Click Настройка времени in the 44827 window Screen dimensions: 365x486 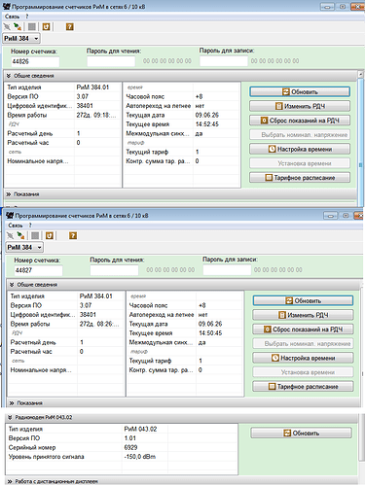303,358
